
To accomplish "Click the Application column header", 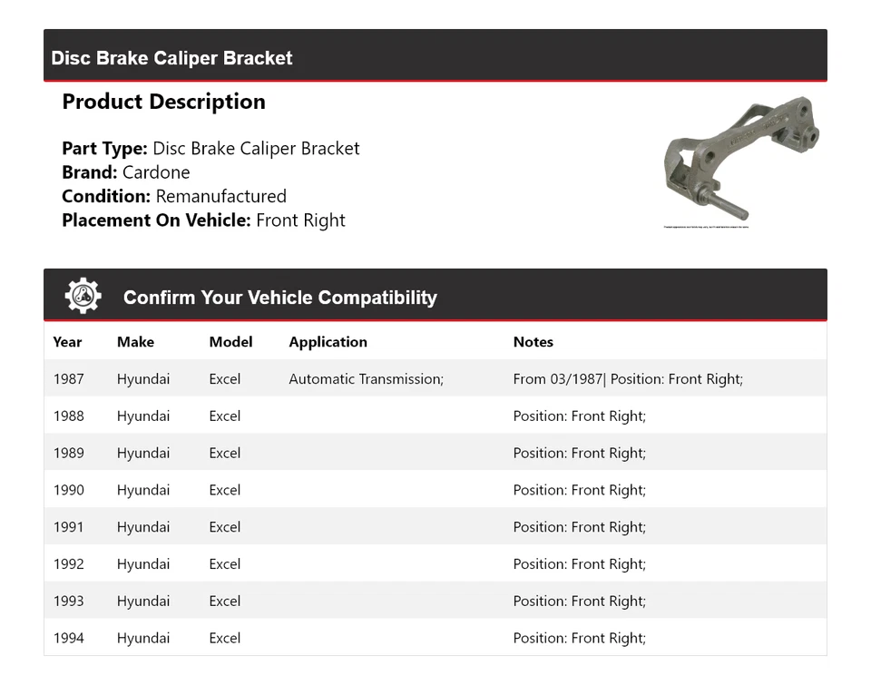I will tap(328, 342).
